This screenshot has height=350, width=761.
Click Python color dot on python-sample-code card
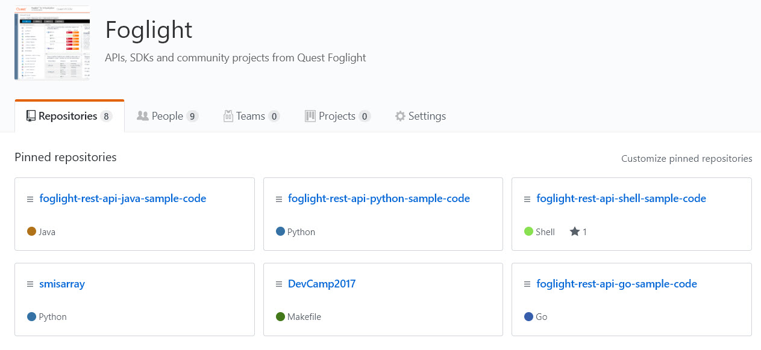[280, 232]
